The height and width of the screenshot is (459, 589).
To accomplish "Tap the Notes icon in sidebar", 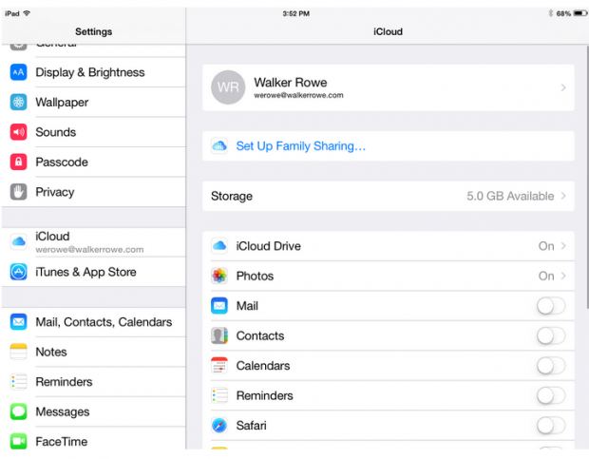I will pos(18,352).
